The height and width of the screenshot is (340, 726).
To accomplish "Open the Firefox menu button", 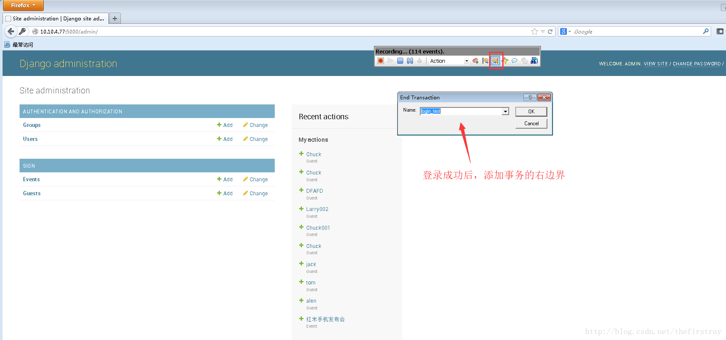I will (23, 5).
